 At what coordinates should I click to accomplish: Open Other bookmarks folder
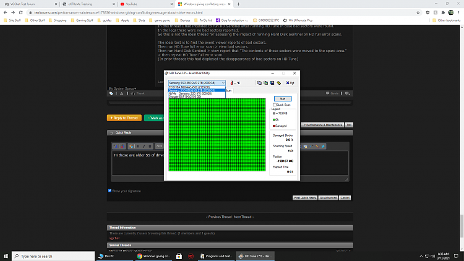click(x=446, y=20)
